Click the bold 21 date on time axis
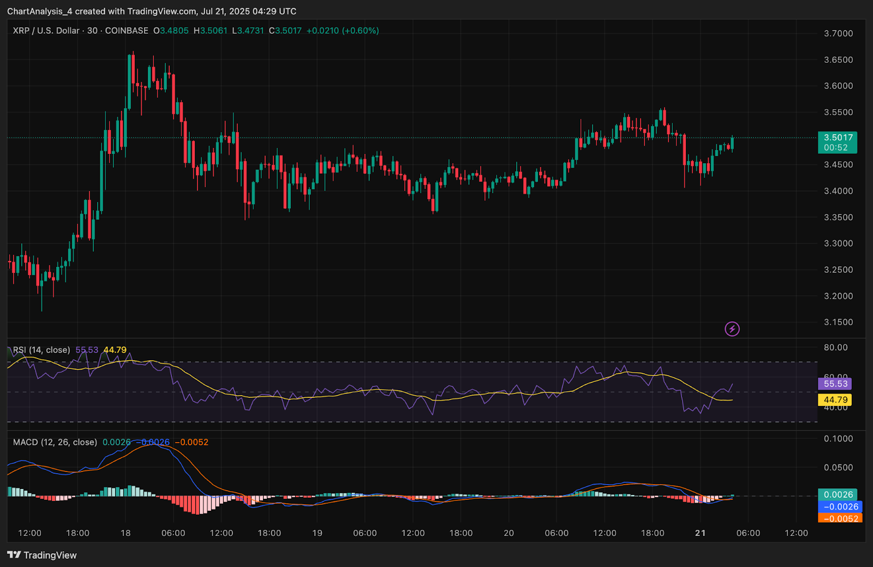 click(700, 533)
